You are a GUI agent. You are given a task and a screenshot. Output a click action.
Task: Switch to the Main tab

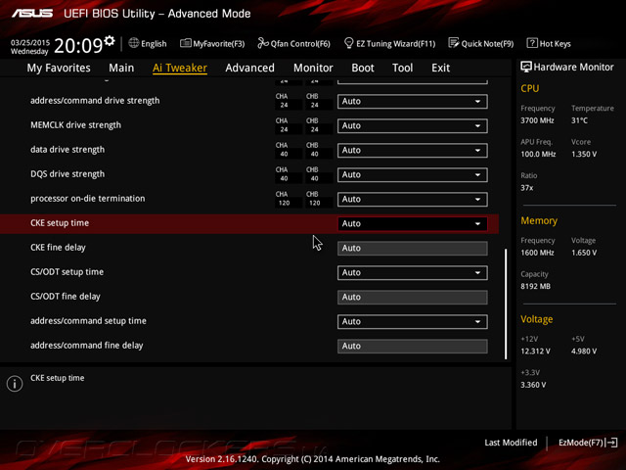click(121, 68)
